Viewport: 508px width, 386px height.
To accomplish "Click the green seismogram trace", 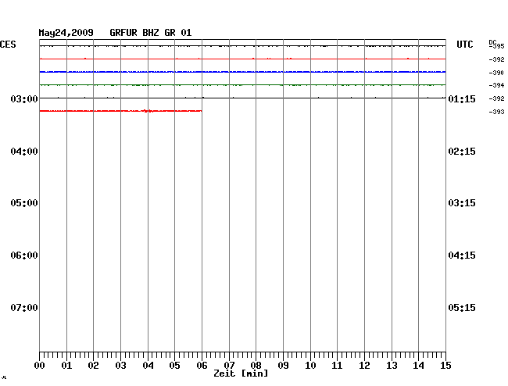I will tap(242, 85).
